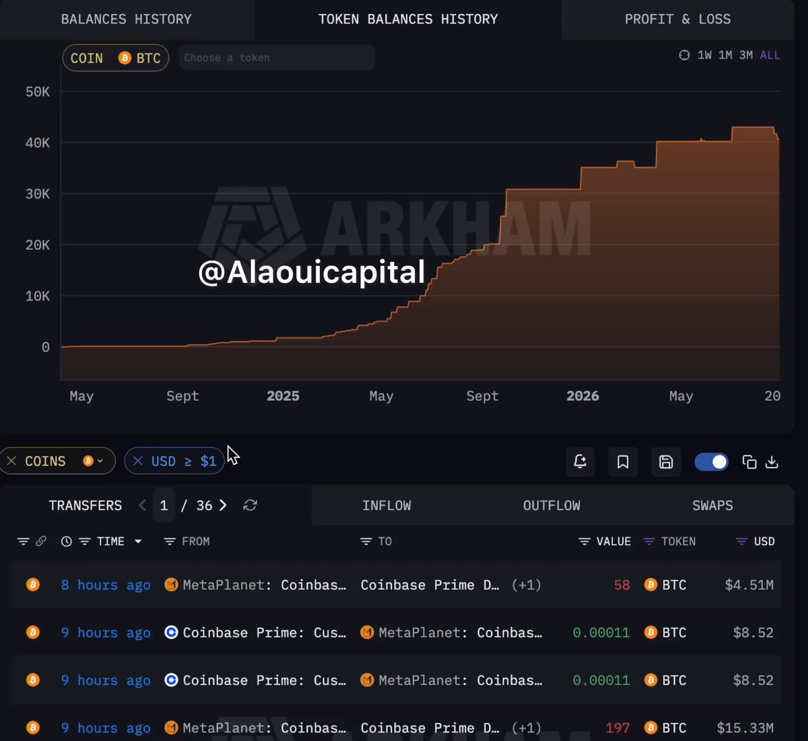The image size is (808, 741).
Task: Click the save (floppy disk) icon
Action: (x=666, y=461)
